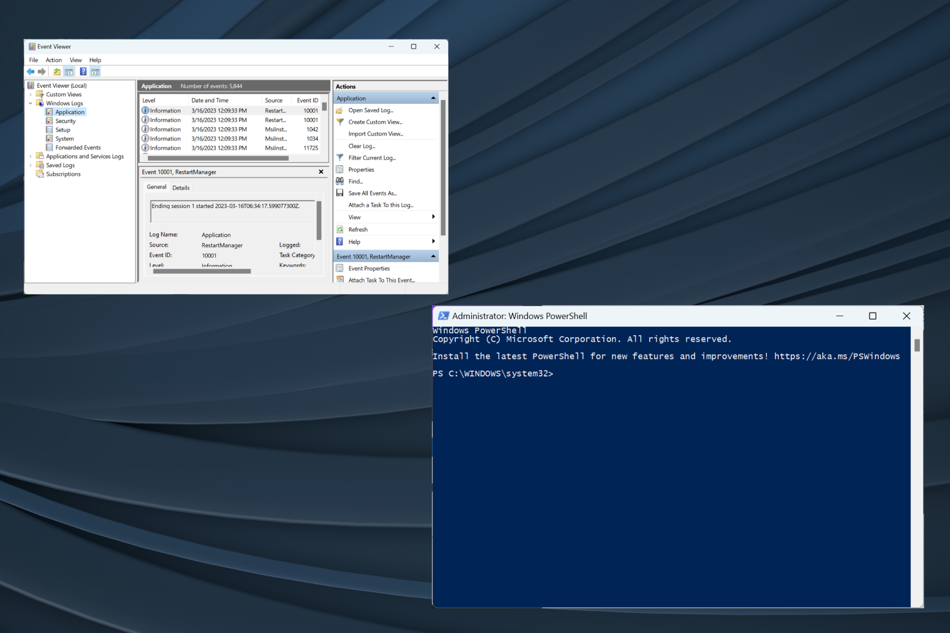This screenshot has height=633, width=950.
Task: Select the Security log in tree
Action: [x=65, y=121]
